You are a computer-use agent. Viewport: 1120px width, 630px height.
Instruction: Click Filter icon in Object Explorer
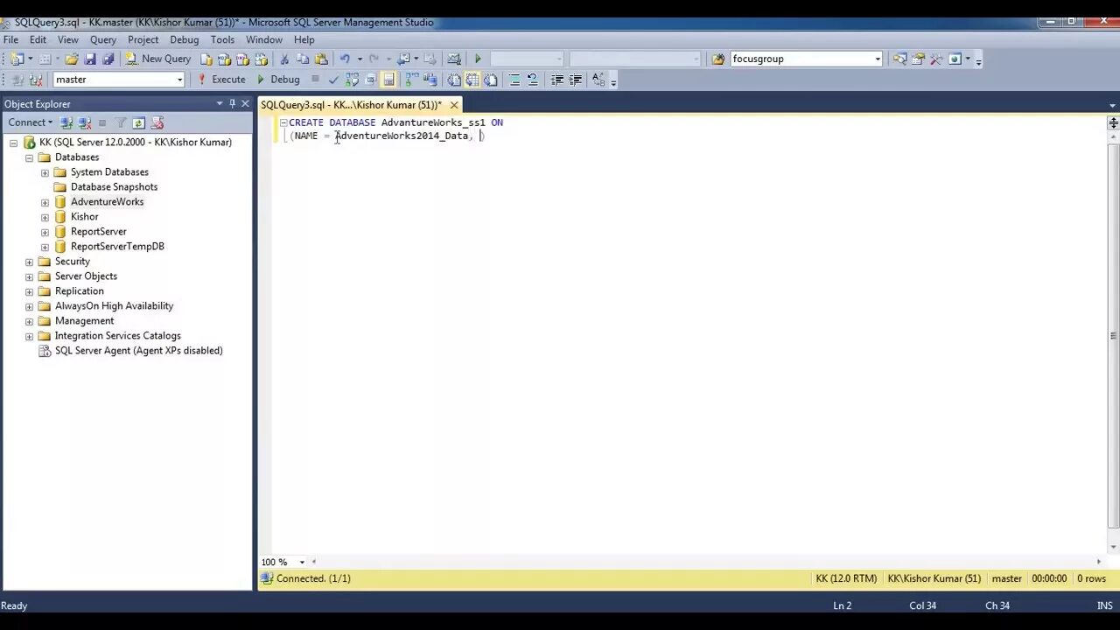pyautogui.click(x=121, y=123)
